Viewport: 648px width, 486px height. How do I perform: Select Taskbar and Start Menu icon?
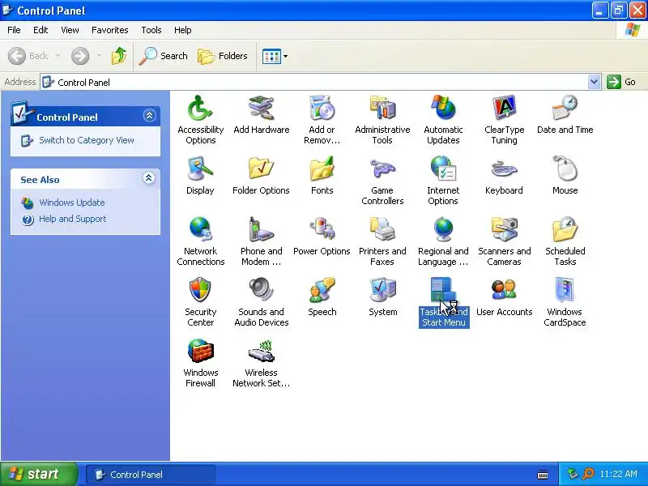pyautogui.click(x=443, y=290)
